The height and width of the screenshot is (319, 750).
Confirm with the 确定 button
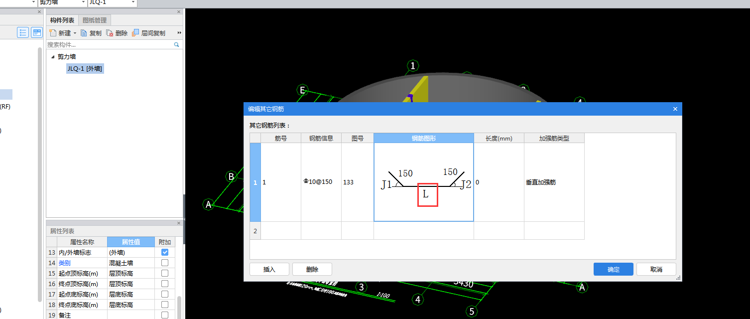[614, 269]
